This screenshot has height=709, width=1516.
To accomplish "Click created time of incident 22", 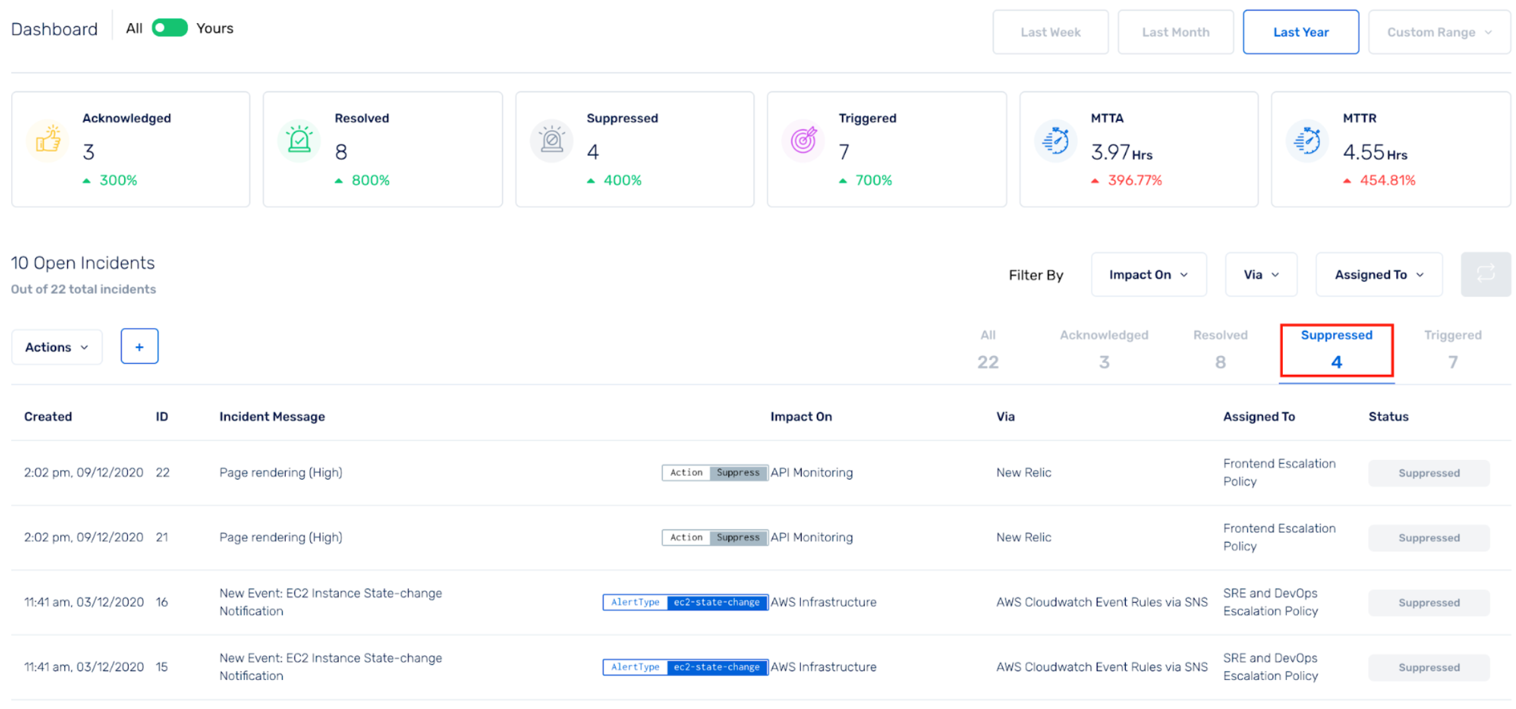I will [83, 473].
